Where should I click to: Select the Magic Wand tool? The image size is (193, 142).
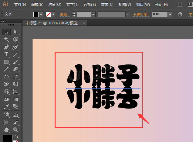tap(6, 39)
